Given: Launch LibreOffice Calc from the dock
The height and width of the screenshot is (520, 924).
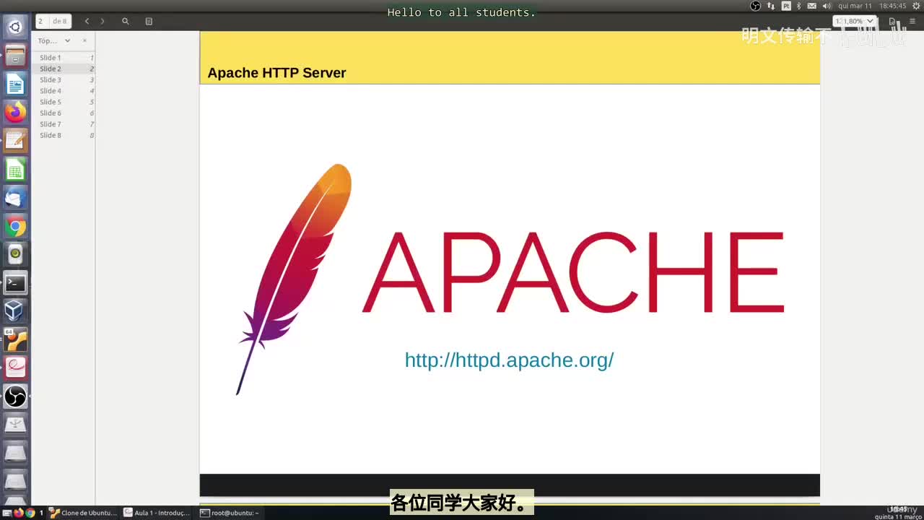Looking at the screenshot, I should click(15, 169).
